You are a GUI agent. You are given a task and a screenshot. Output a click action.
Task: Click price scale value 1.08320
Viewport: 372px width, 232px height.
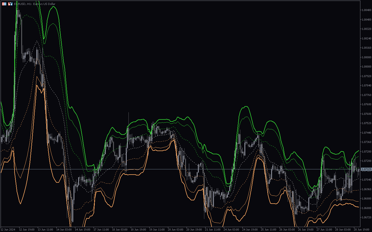(x=366, y=29)
